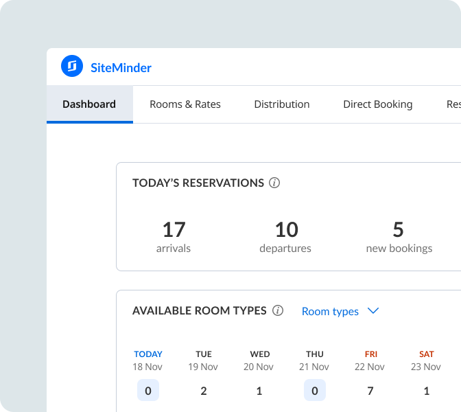Click availability value 1 under Sat 23 Nov

click(427, 391)
